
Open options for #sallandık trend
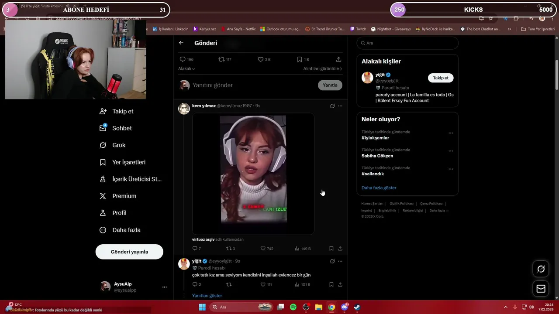(x=451, y=169)
